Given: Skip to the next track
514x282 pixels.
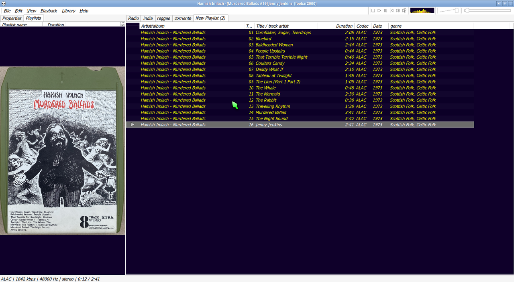Looking at the screenshot, I should click(398, 10).
